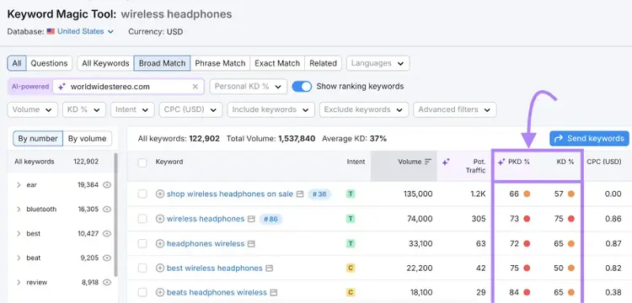The height and width of the screenshot is (303, 632).
Task: Click the Send keywords button
Action: pos(589,138)
